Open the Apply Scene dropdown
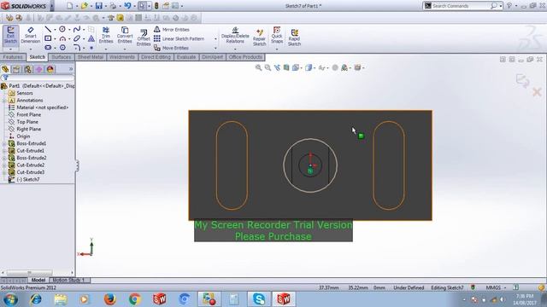The height and width of the screenshot is (307, 547). pyautogui.click(x=345, y=67)
